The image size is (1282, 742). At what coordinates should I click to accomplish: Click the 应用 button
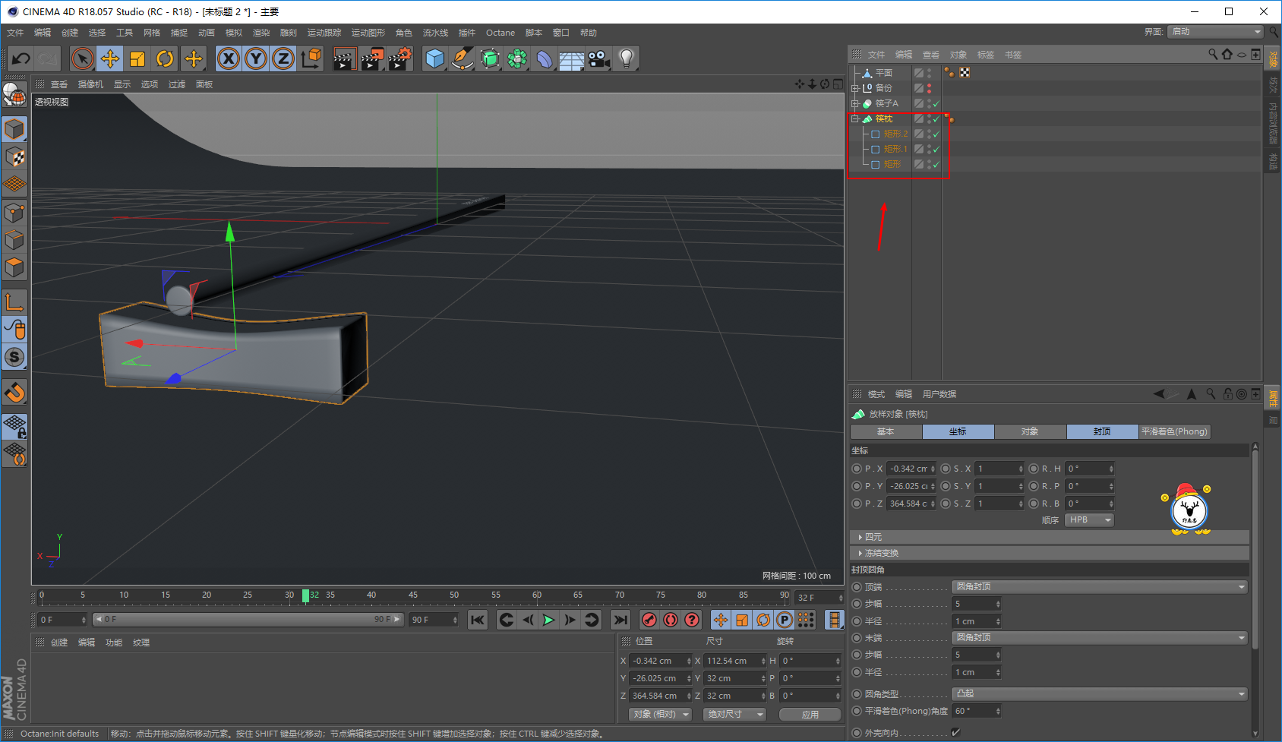pyautogui.click(x=810, y=715)
